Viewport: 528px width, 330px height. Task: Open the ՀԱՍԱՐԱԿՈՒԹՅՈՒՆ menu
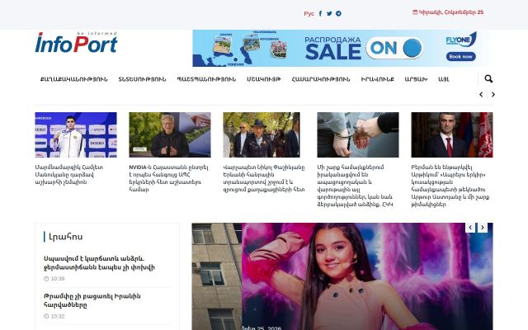(x=321, y=79)
